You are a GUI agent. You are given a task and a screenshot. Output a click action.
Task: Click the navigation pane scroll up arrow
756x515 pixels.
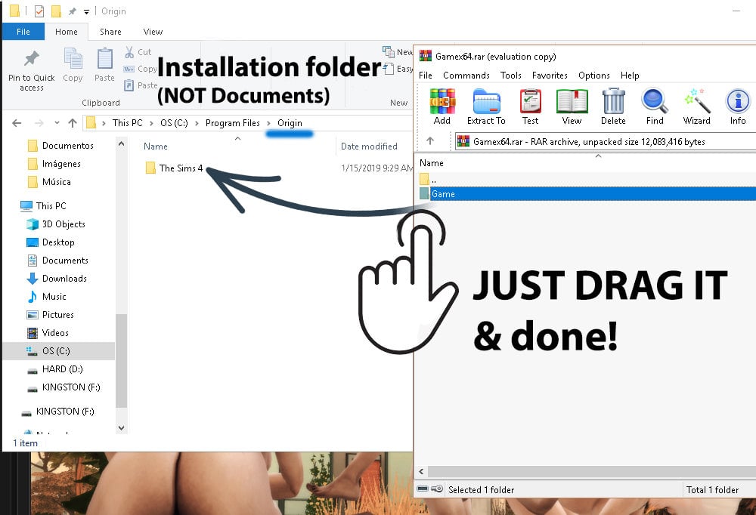pyautogui.click(x=122, y=143)
